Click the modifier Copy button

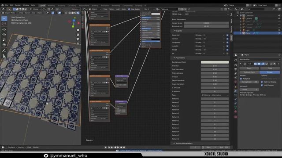tap(270, 68)
